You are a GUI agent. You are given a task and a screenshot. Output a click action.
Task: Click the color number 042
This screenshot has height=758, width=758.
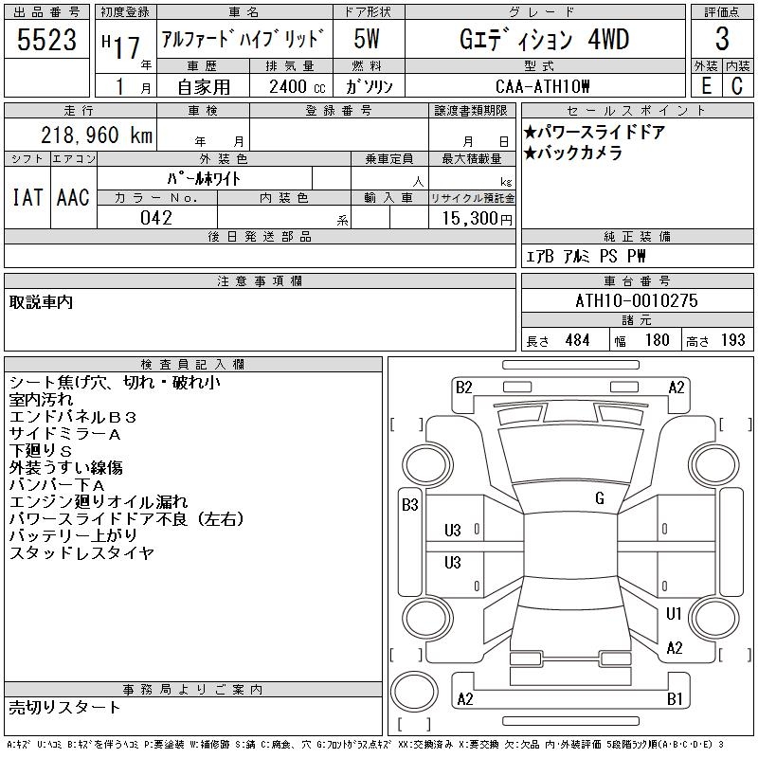point(156,218)
